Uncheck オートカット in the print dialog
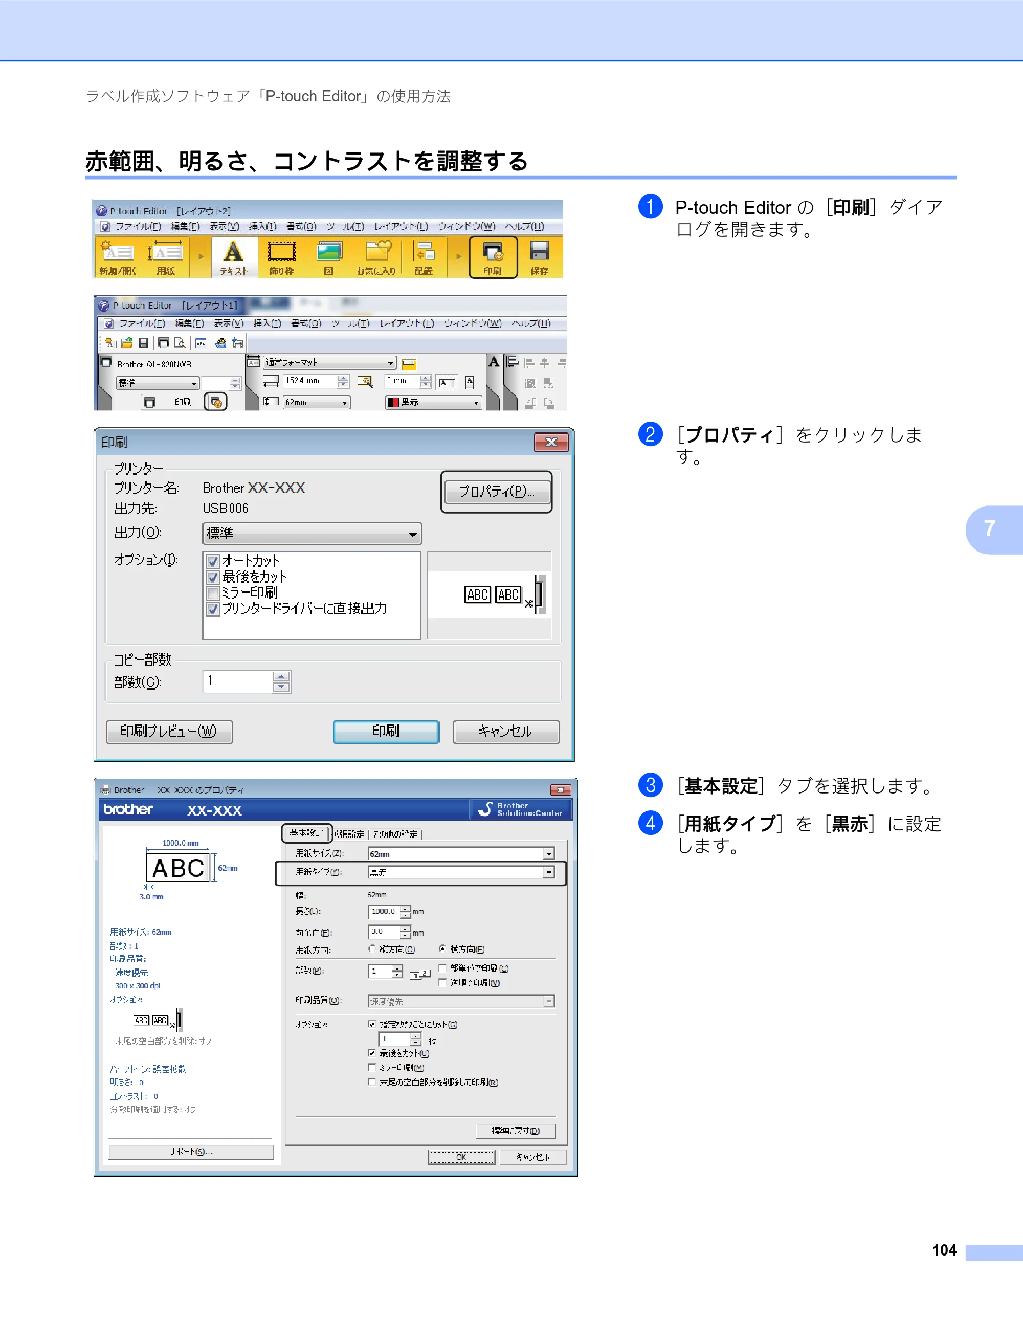The image size is (1023, 1321). (213, 561)
